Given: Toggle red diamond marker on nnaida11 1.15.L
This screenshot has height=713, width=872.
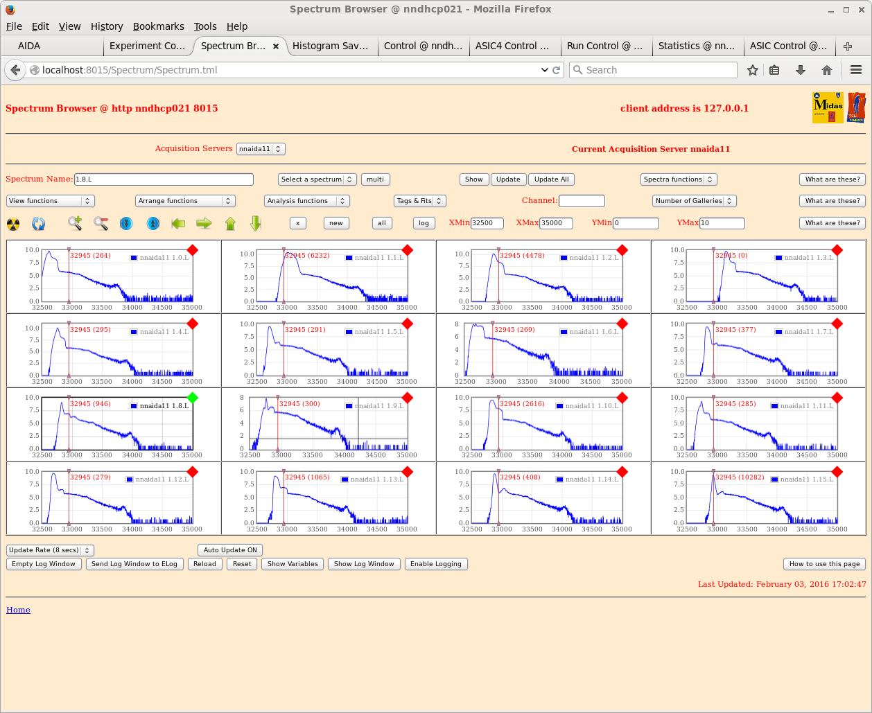Looking at the screenshot, I should (837, 472).
